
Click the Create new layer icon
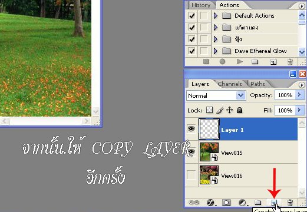pyautogui.click(x=273, y=203)
